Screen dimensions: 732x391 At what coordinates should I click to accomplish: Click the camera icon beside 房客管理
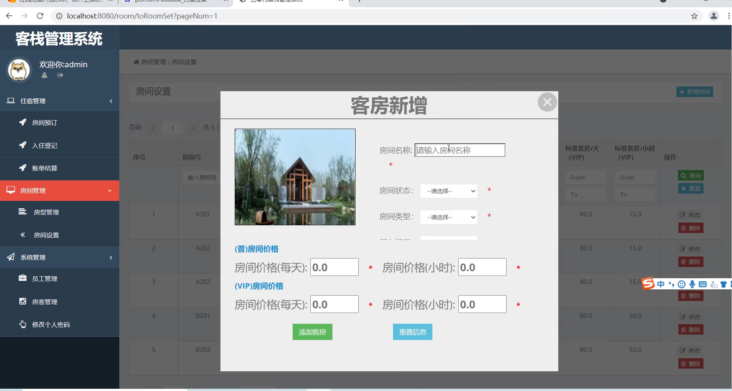(23, 301)
